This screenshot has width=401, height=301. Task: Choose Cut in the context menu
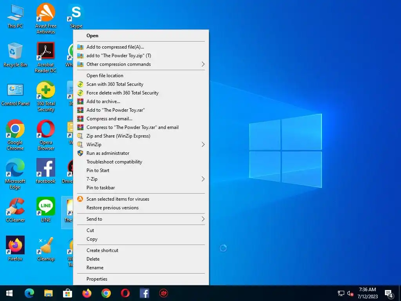tap(141, 230)
